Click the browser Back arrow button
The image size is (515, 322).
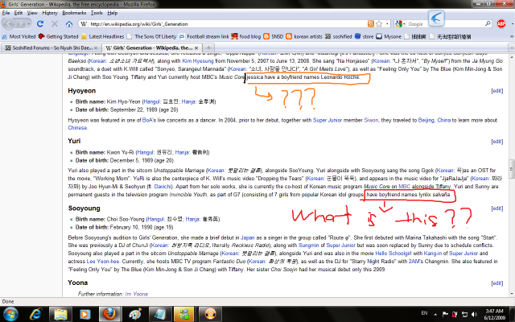click(10, 24)
